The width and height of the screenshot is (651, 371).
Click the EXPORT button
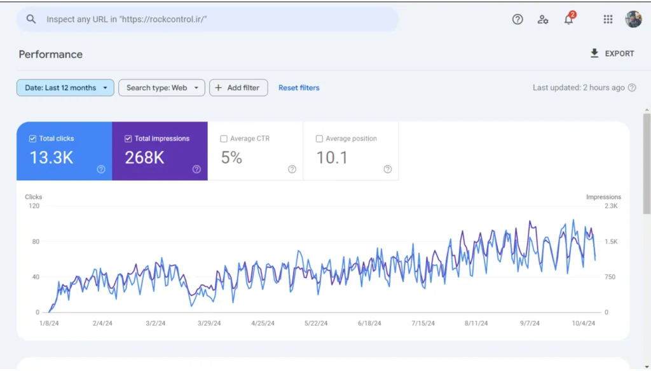tap(612, 53)
